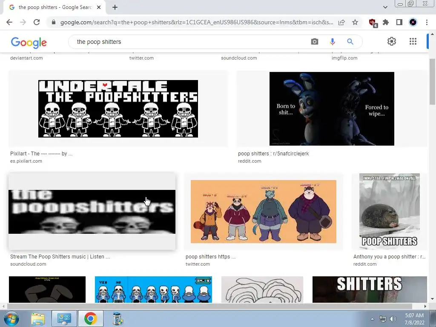Click the Chrome taskbar icon
The height and width of the screenshot is (327, 436).
pos(90,318)
